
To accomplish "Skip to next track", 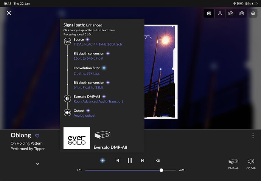I will (x=142, y=161).
